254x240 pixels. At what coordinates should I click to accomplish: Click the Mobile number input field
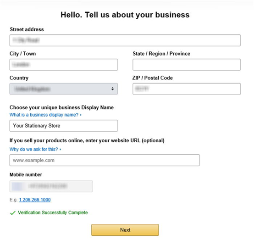point(51,186)
